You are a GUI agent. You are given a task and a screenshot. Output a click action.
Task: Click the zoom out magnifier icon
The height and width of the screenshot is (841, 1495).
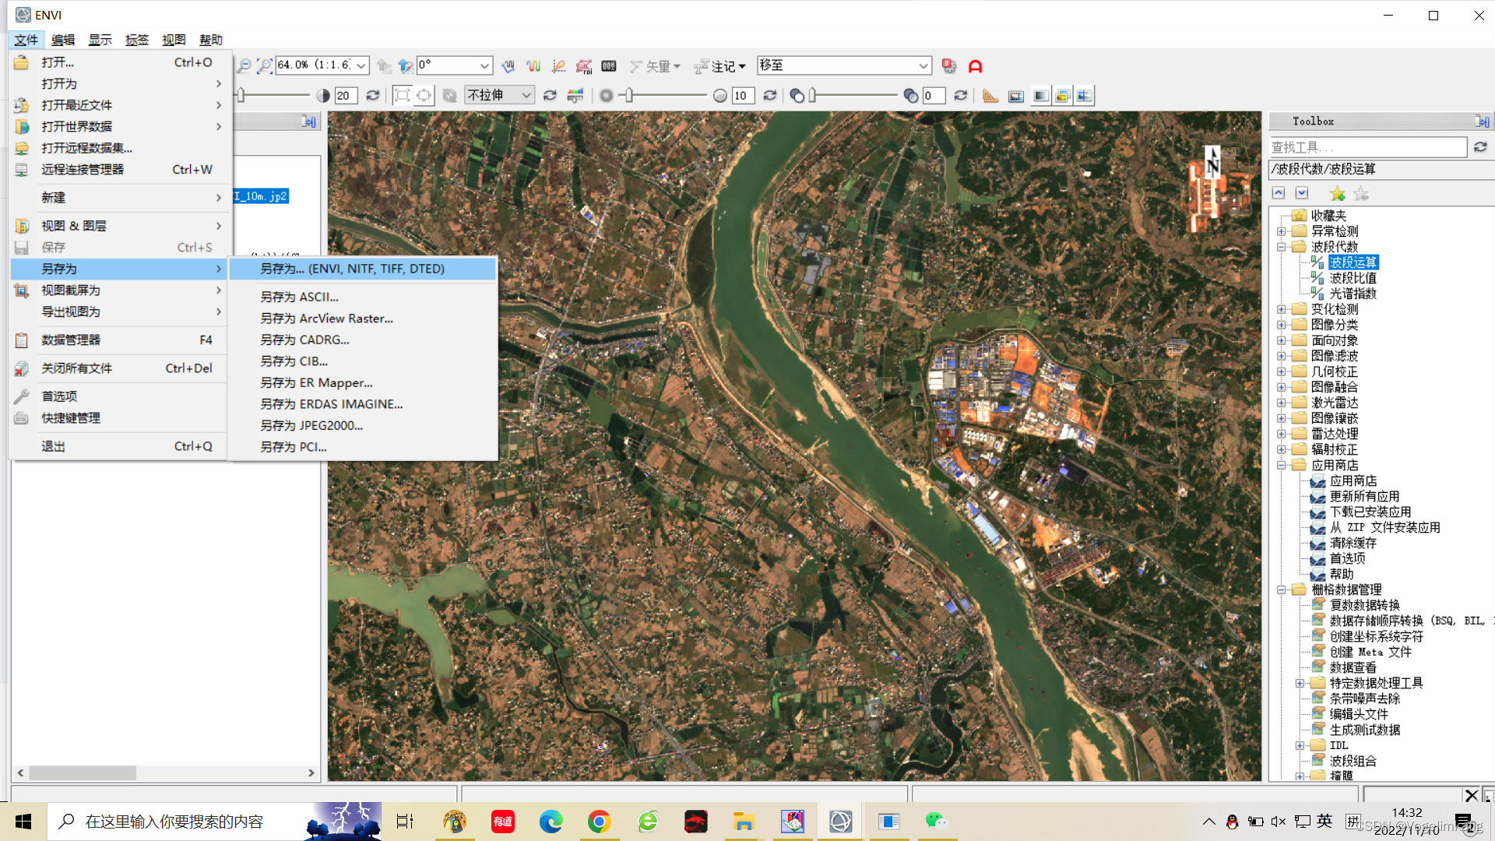pyautogui.click(x=244, y=66)
